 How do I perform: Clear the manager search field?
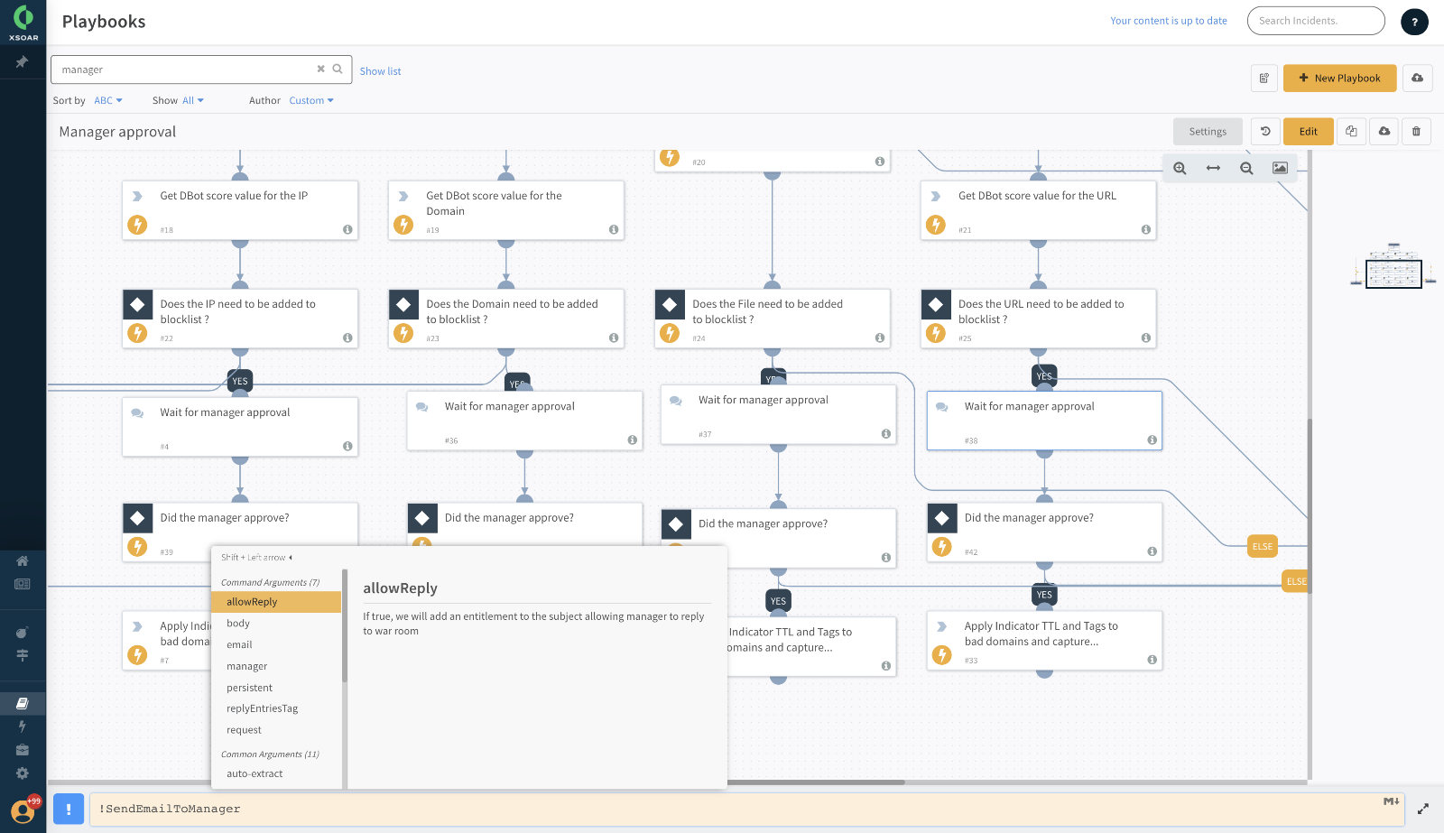[321, 69]
